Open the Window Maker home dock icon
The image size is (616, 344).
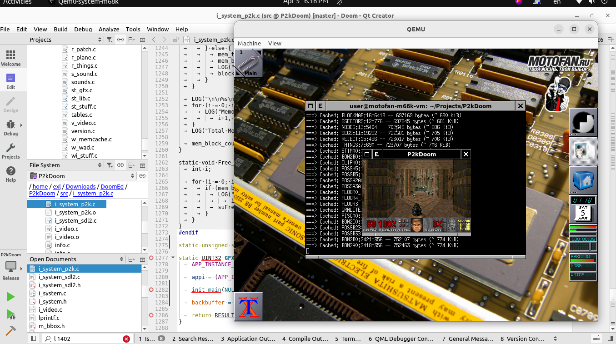(583, 181)
